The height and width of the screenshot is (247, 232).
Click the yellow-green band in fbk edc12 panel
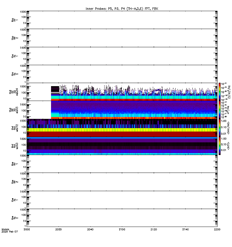tap(122, 130)
